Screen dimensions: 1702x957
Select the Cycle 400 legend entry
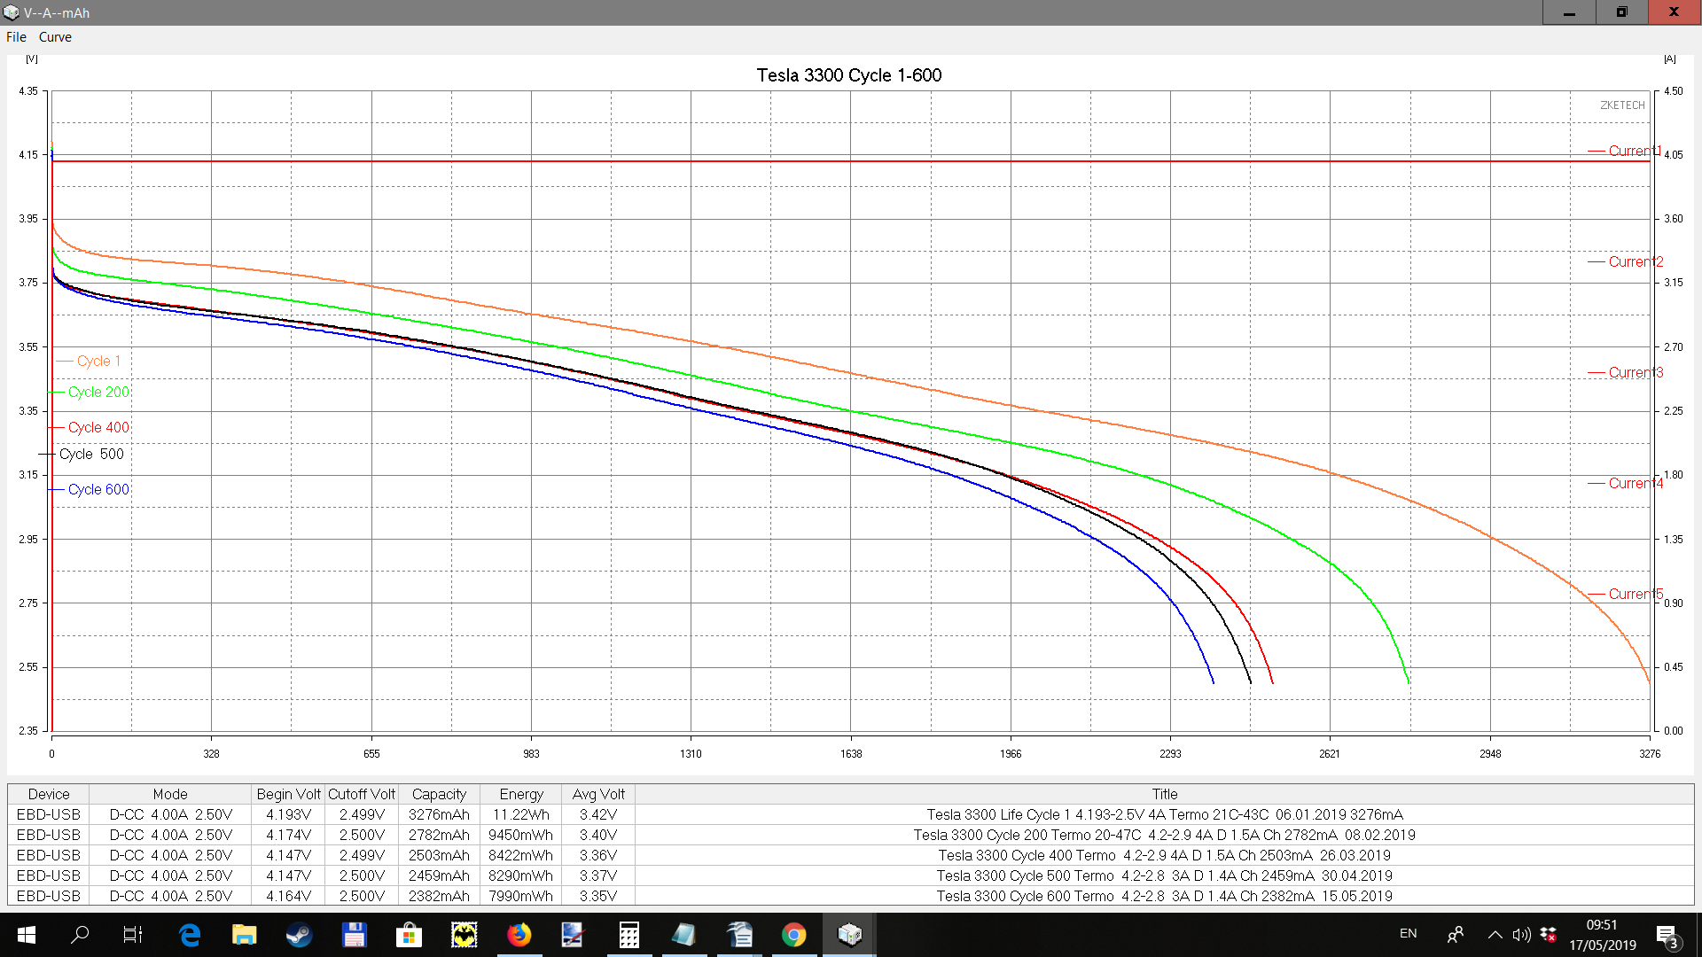pyautogui.click(x=98, y=427)
